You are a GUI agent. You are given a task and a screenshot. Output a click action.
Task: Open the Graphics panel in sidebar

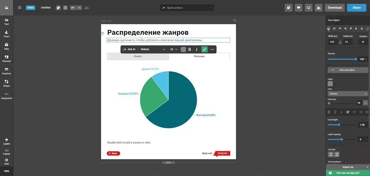[7, 71]
